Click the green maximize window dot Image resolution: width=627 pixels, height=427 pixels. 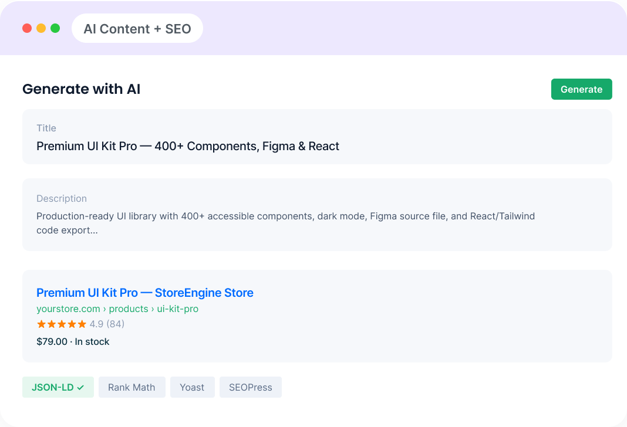coord(55,28)
